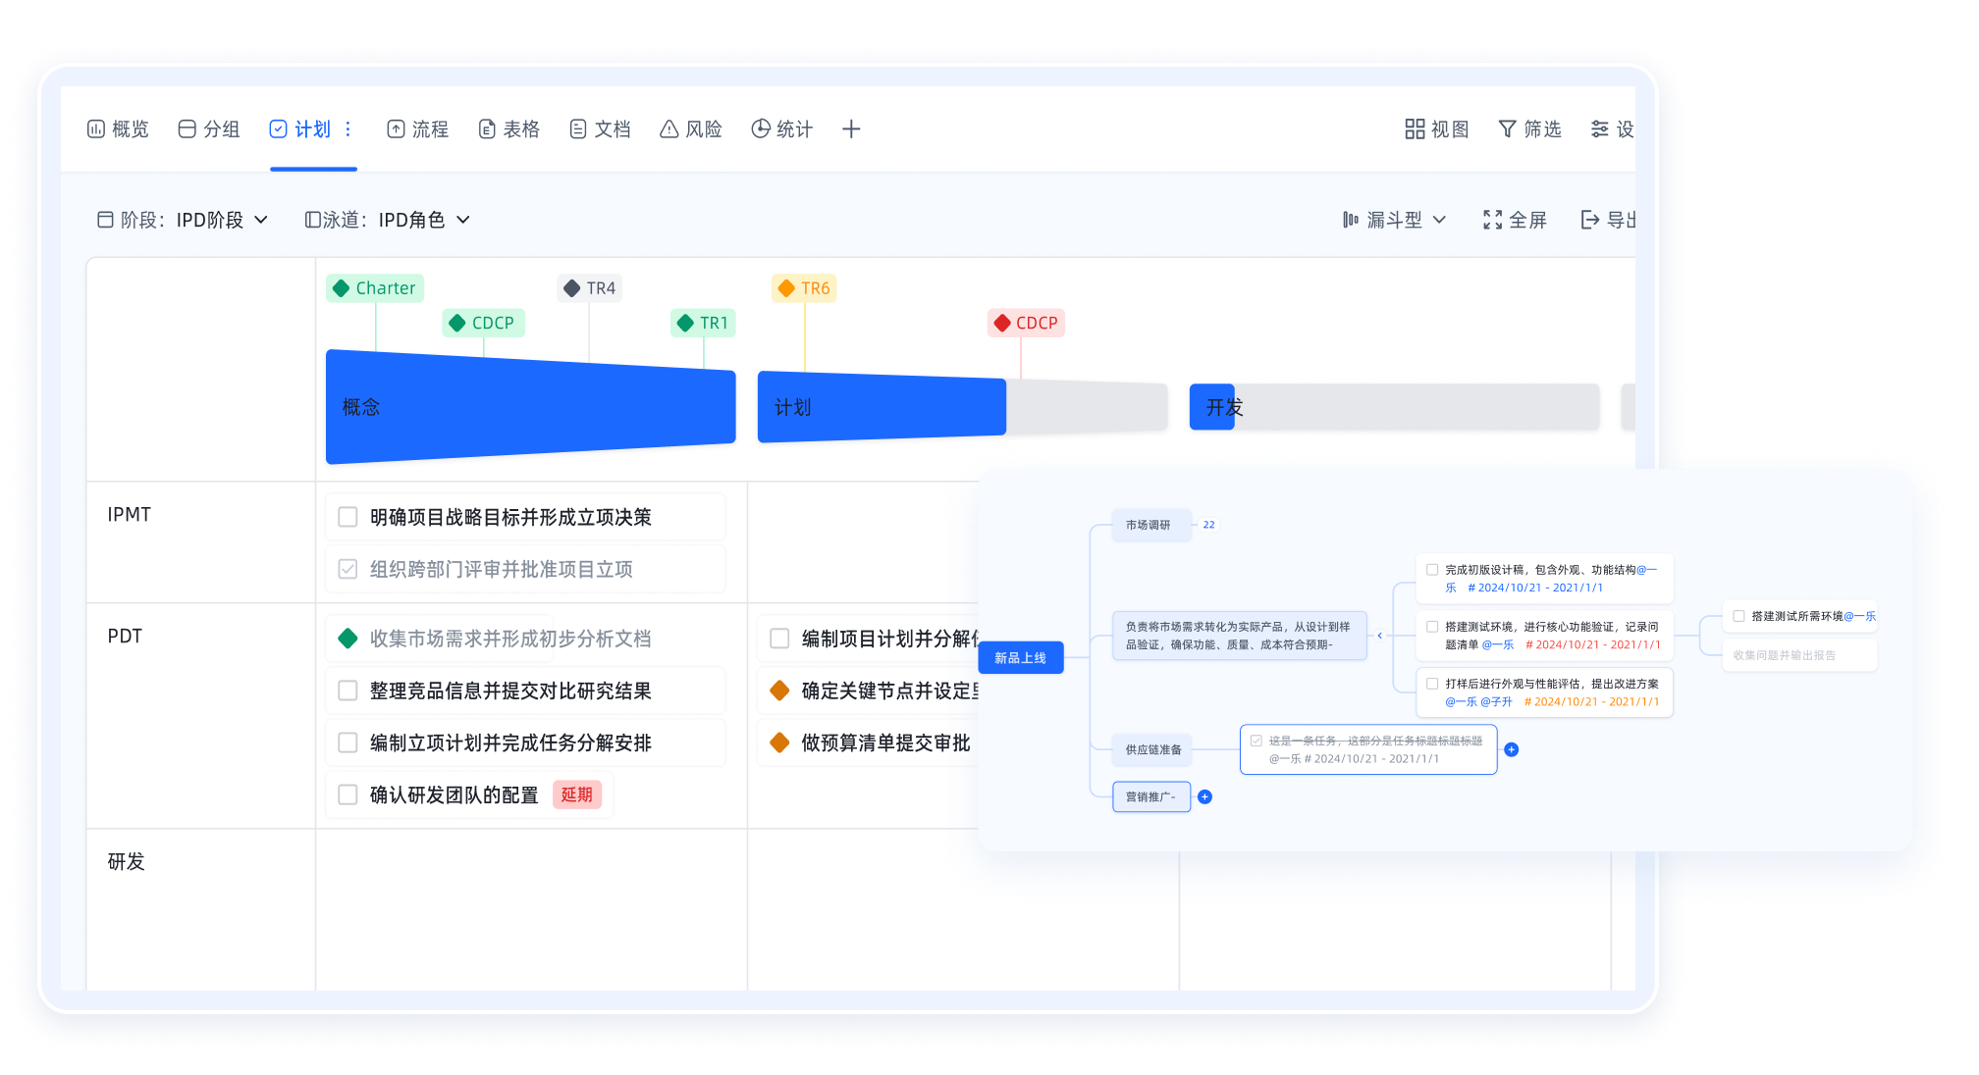Check the task 整理竞品信息并提交对比研究结果
The height and width of the screenshot is (1075, 1979).
[348, 691]
